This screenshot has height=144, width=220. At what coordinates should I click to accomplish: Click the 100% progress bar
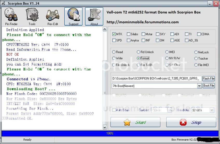pos(110,133)
